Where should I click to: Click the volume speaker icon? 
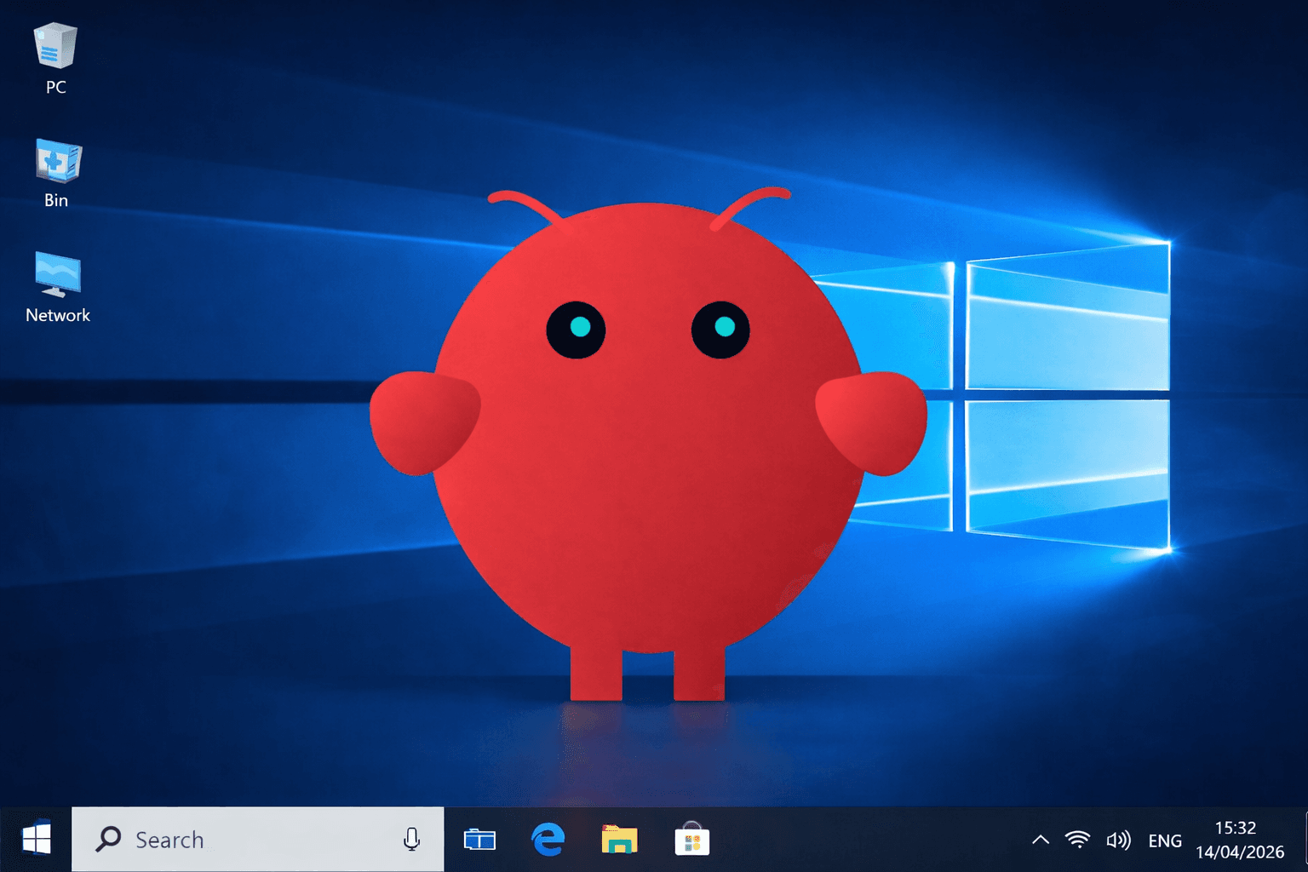click(x=1118, y=840)
